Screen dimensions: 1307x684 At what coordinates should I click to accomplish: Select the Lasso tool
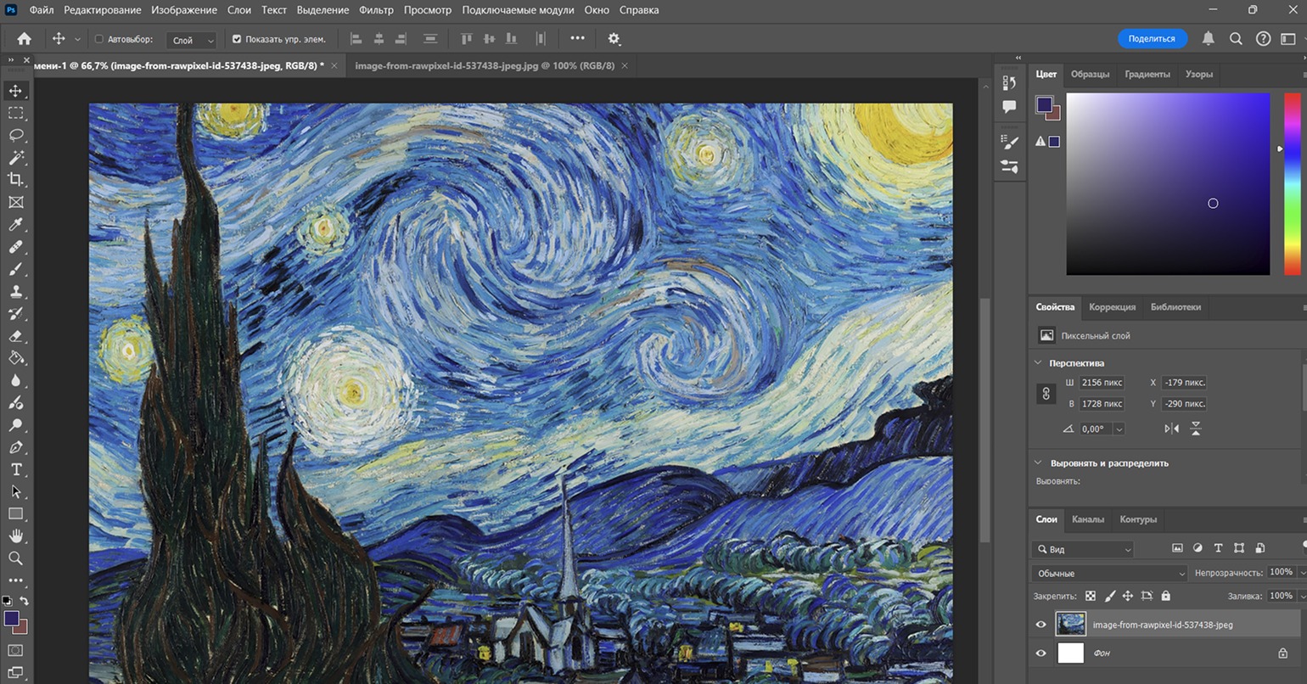[x=15, y=135]
